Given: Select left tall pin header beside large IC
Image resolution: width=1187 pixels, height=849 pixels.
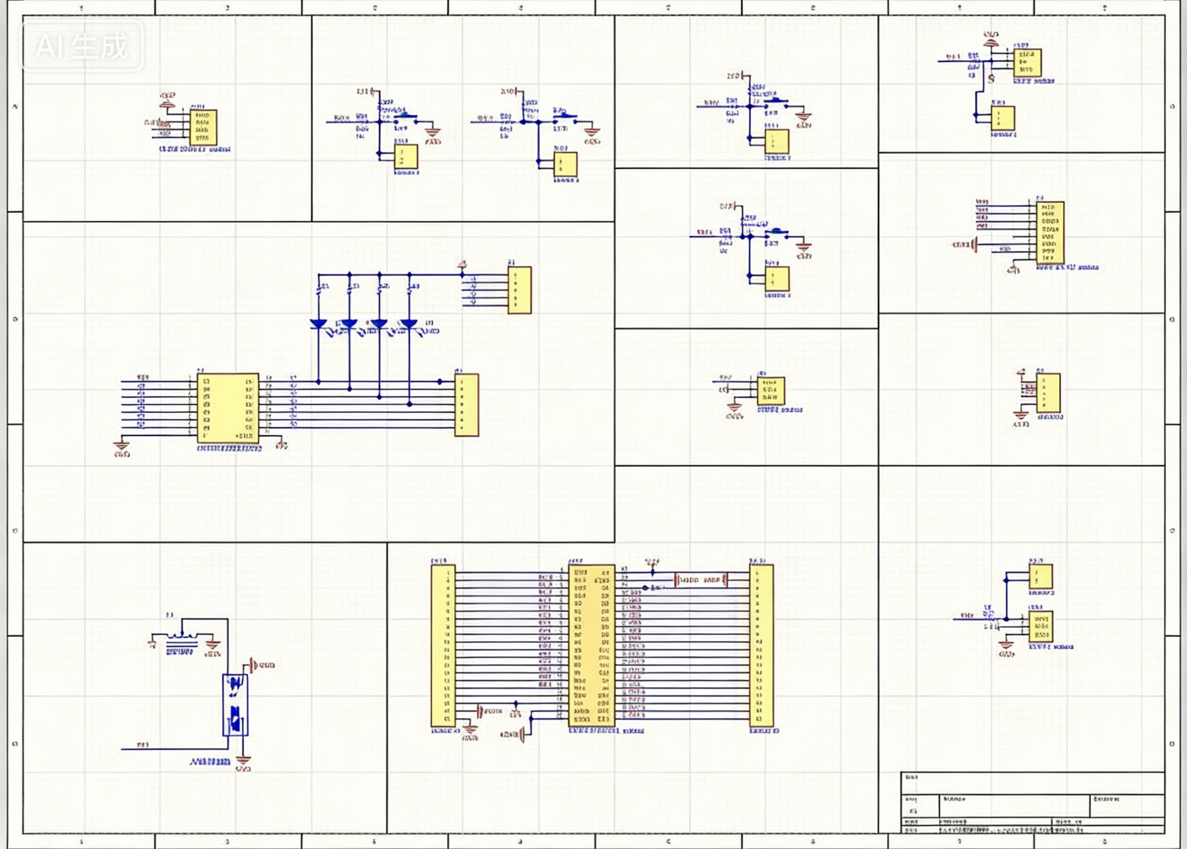Looking at the screenshot, I should pyautogui.click(x=442, y=645).
